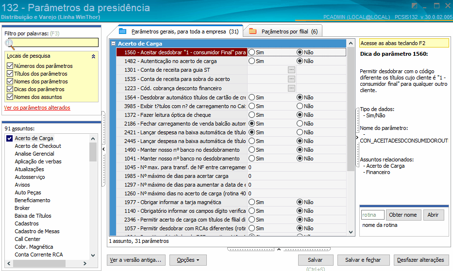Collapse left sidebar with the arrow splitter

click(x=103, y=149)
